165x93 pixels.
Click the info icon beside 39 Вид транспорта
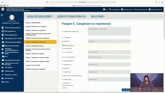coord(63,45)
